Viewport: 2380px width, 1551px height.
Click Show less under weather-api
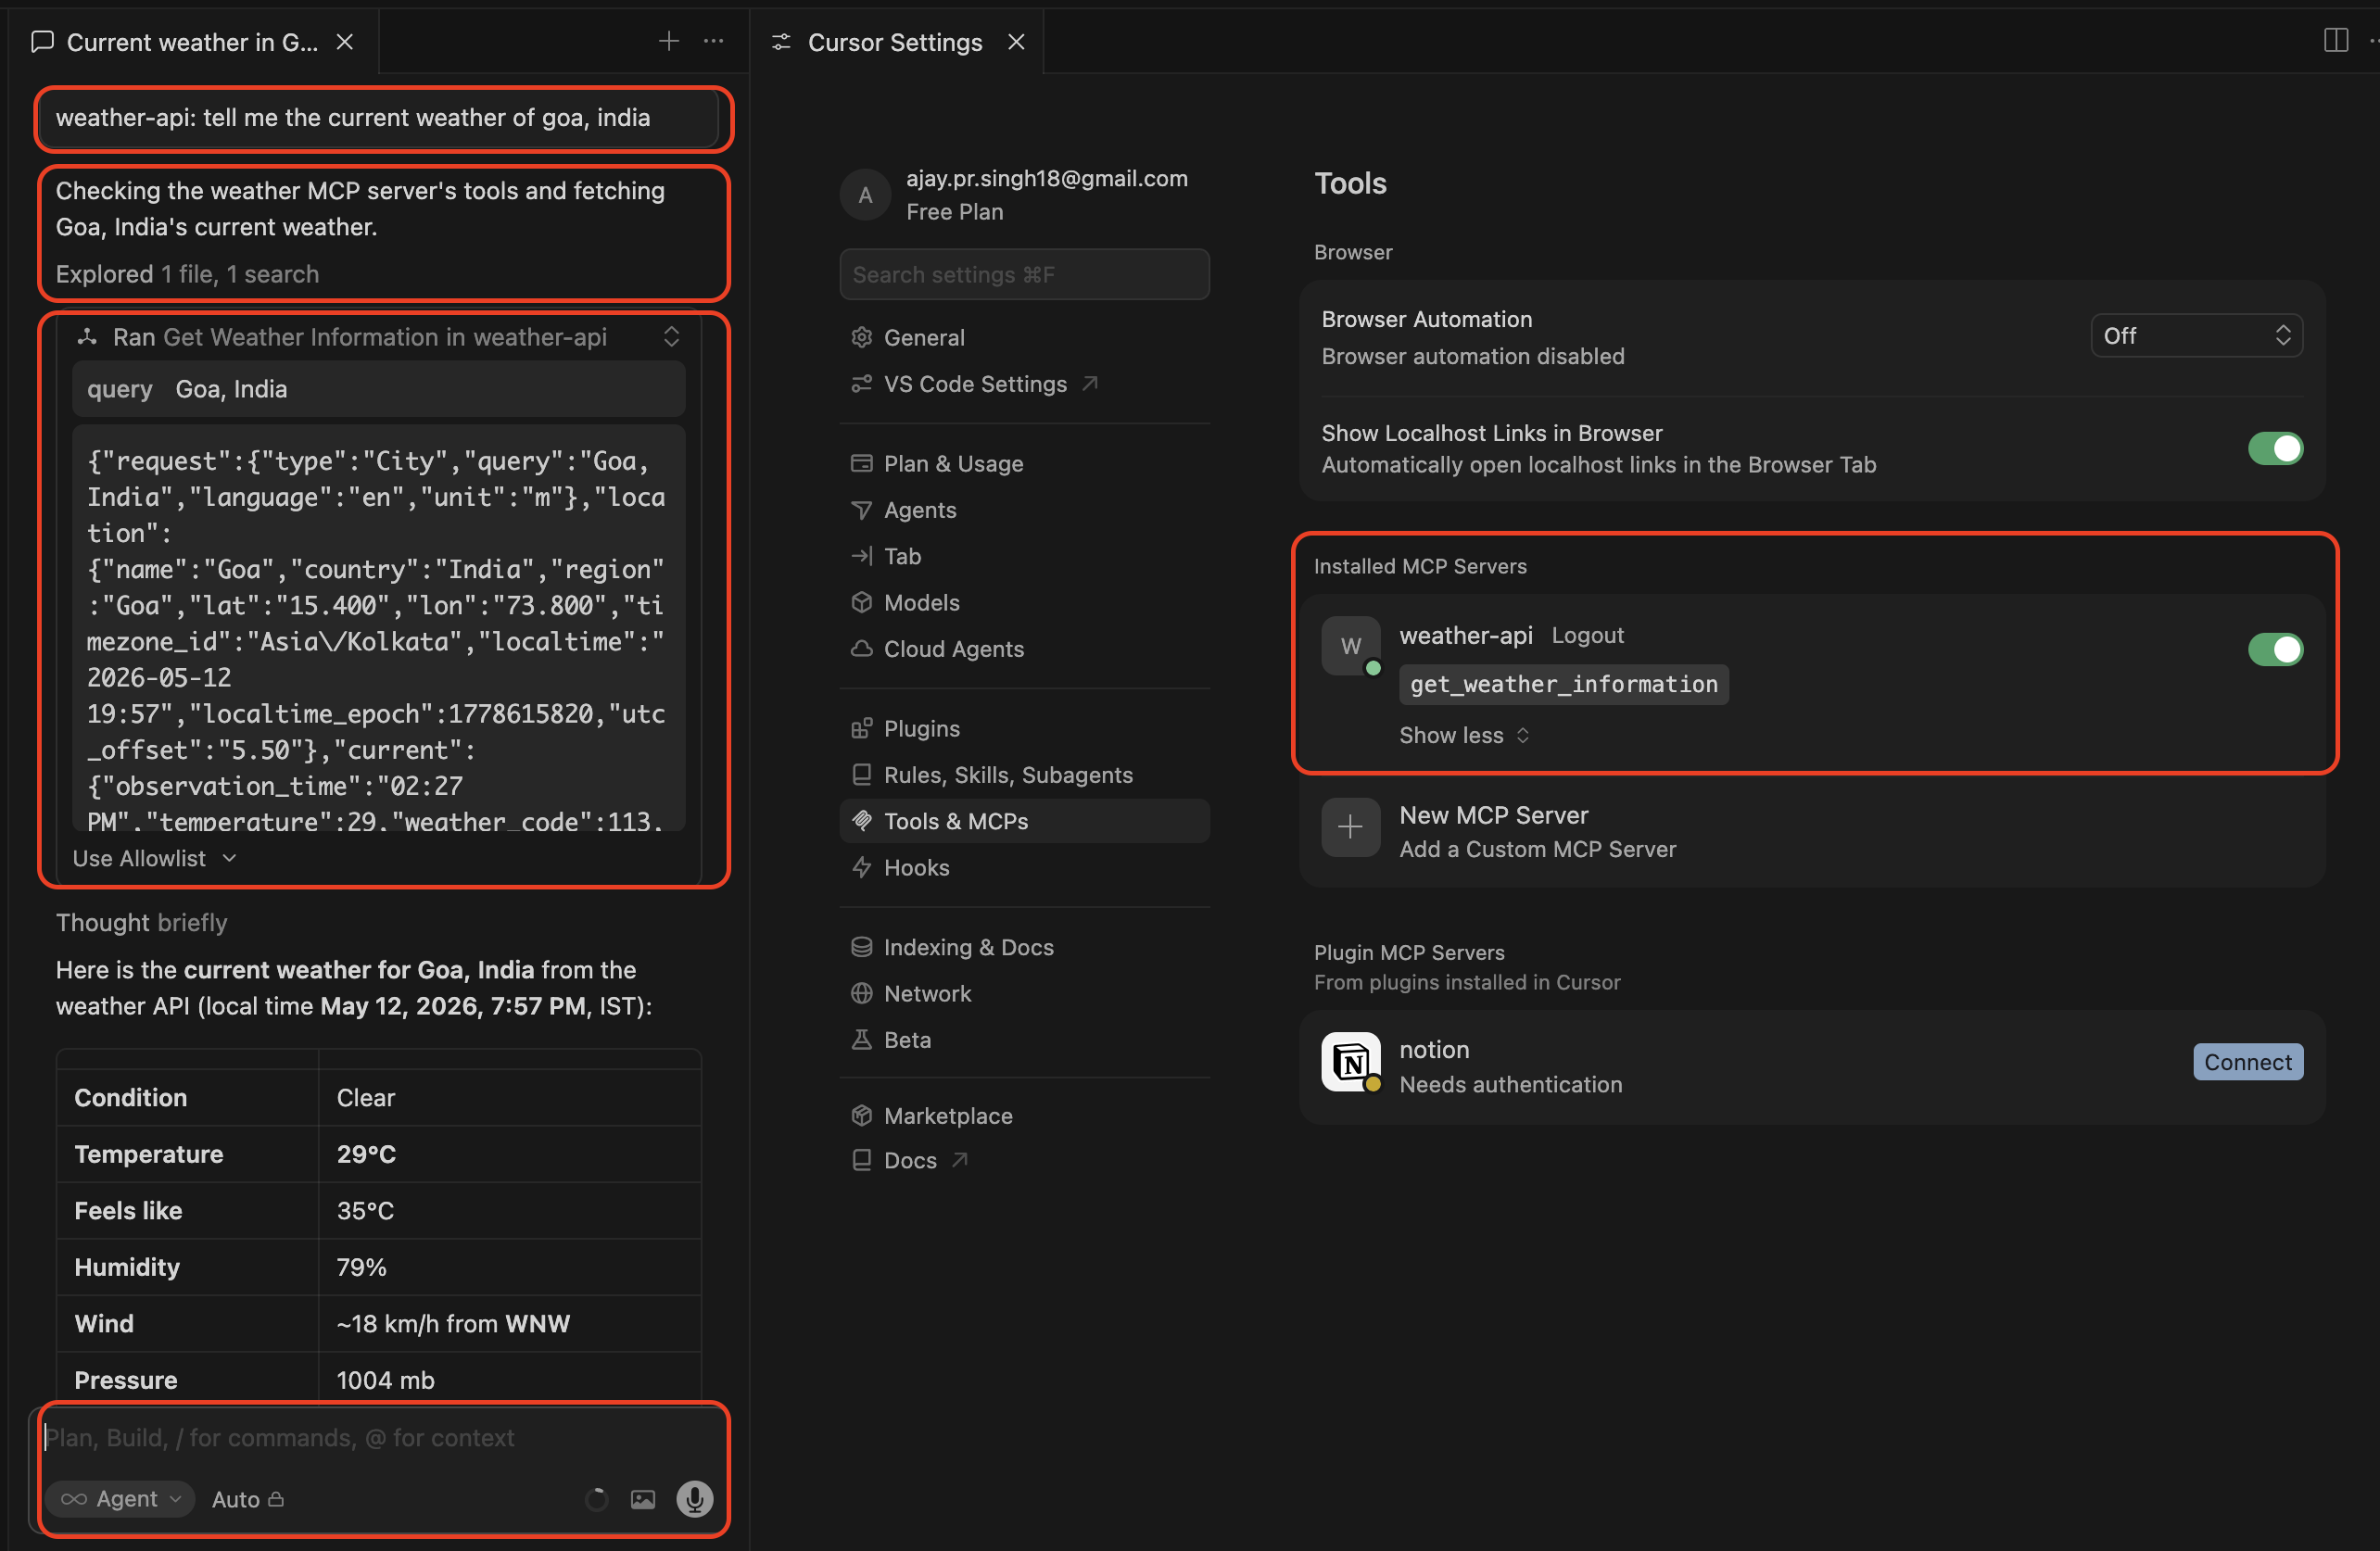(x=1464, y=735)
